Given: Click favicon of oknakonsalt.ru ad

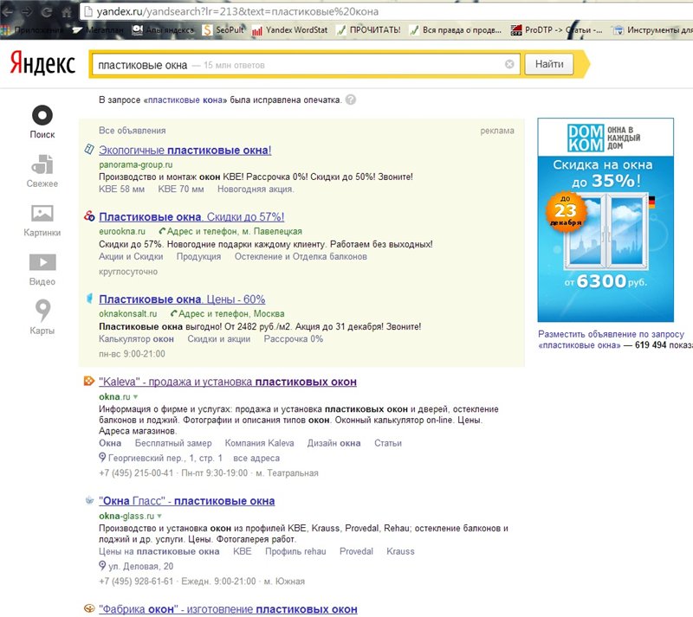Looking at the screenshot, I should tap(89, 299).
